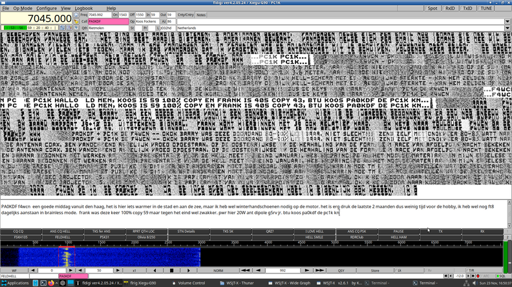The image size is (512, 287).
Task: Enable the TxID toggle
Action: coord(467,8)
